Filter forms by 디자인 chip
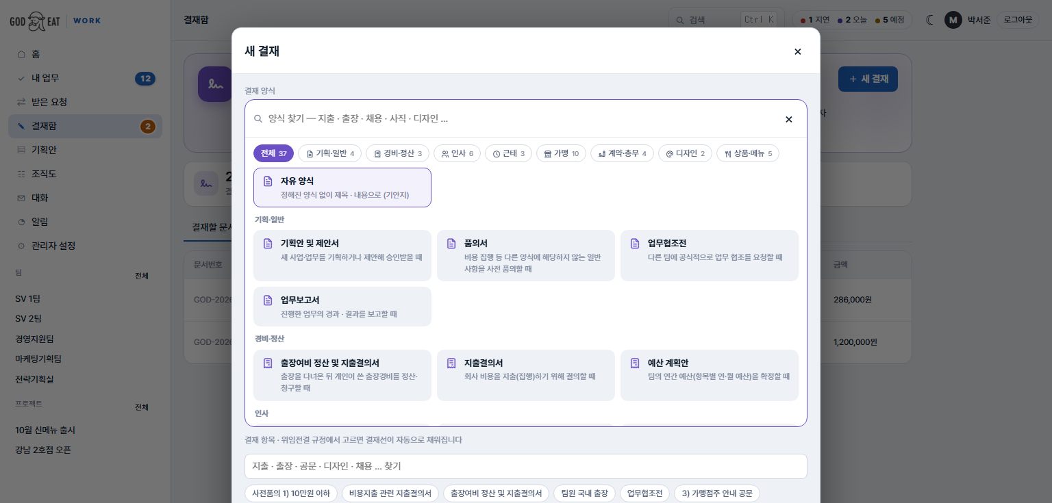This screenshot has width=1052, height=503. point(685,153)
